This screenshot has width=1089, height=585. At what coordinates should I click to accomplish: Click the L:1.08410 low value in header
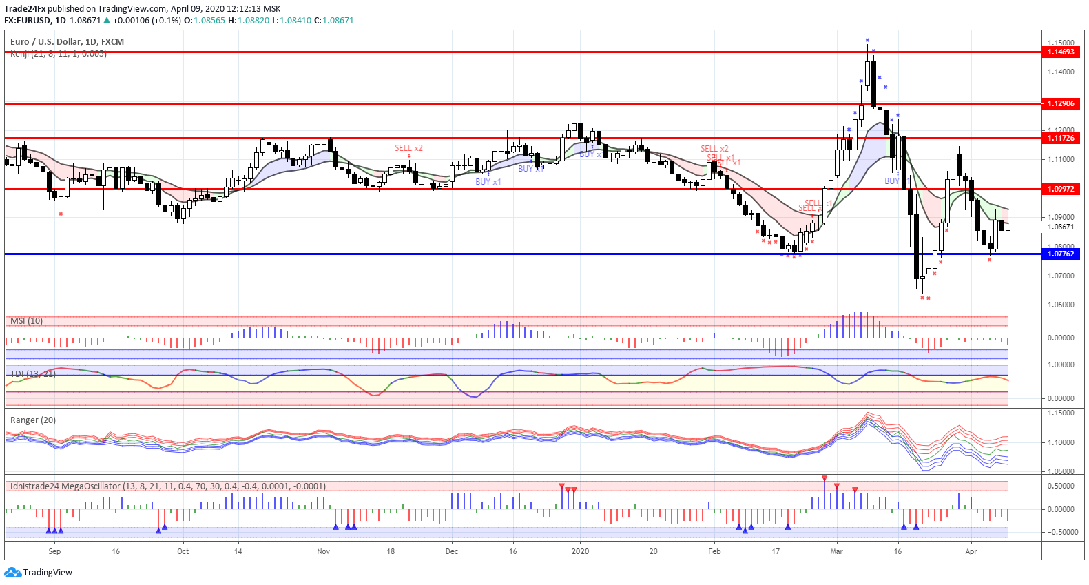pyautogui.click(x=292, y=21)
